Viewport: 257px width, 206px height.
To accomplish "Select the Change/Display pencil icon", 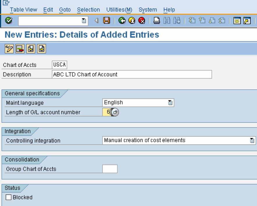I will click(9, 49).
